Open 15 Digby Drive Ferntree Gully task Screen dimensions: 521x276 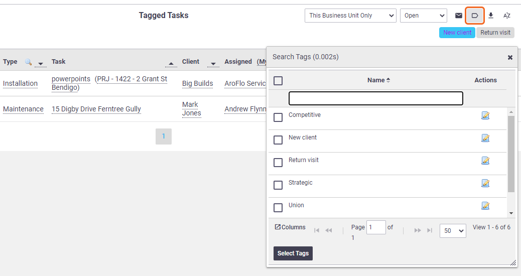click(x=96, y=109)
